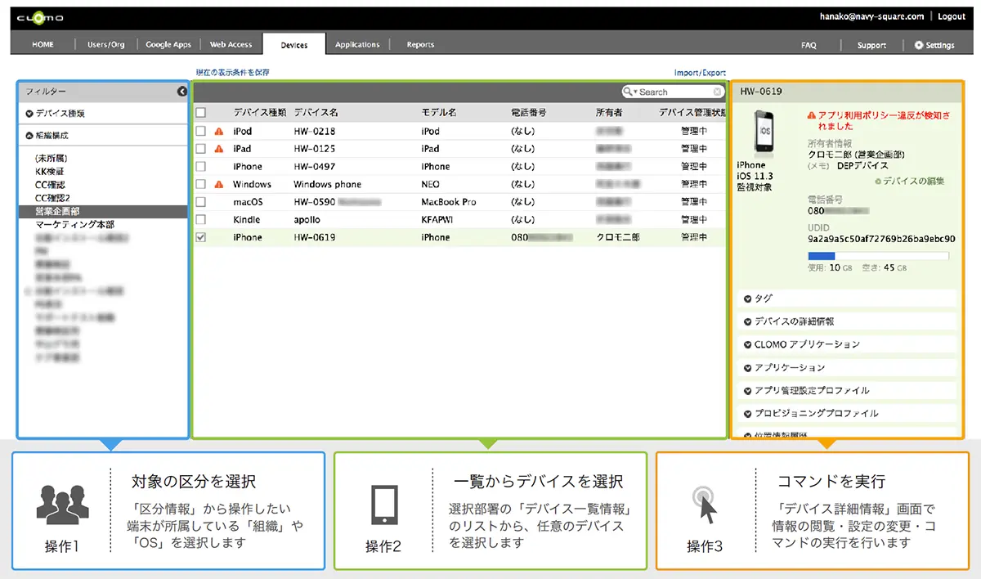
Task: Click the MacBook Pro model cell
Action: pos(448,202)
